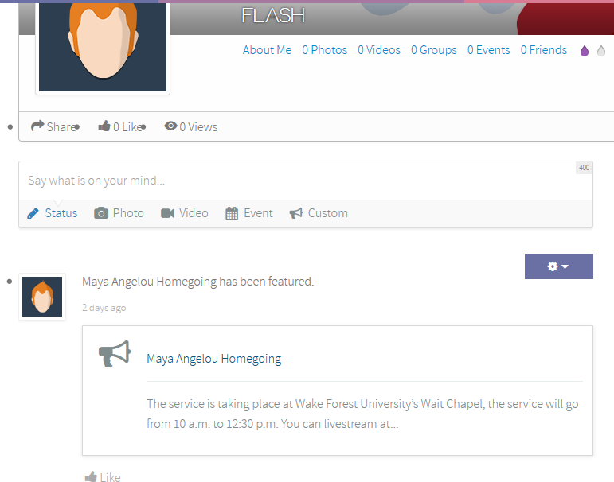614x482 pixels.
Task: Select the gray droplet theme swatch
Action: [601, 50]
